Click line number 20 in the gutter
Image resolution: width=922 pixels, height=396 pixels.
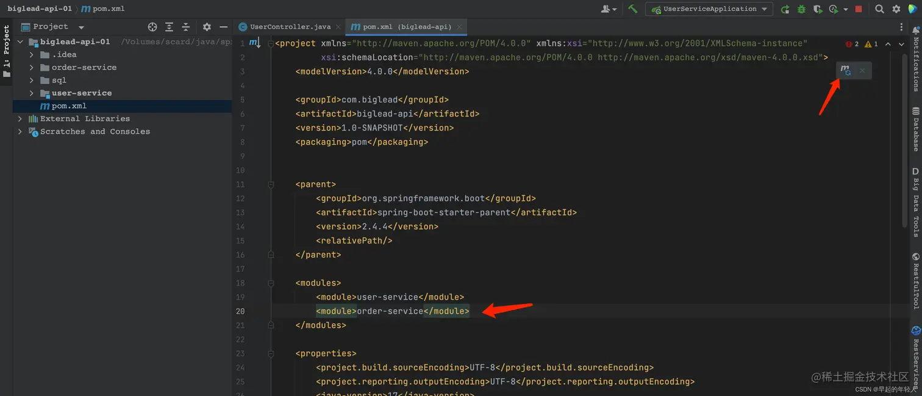240,311
